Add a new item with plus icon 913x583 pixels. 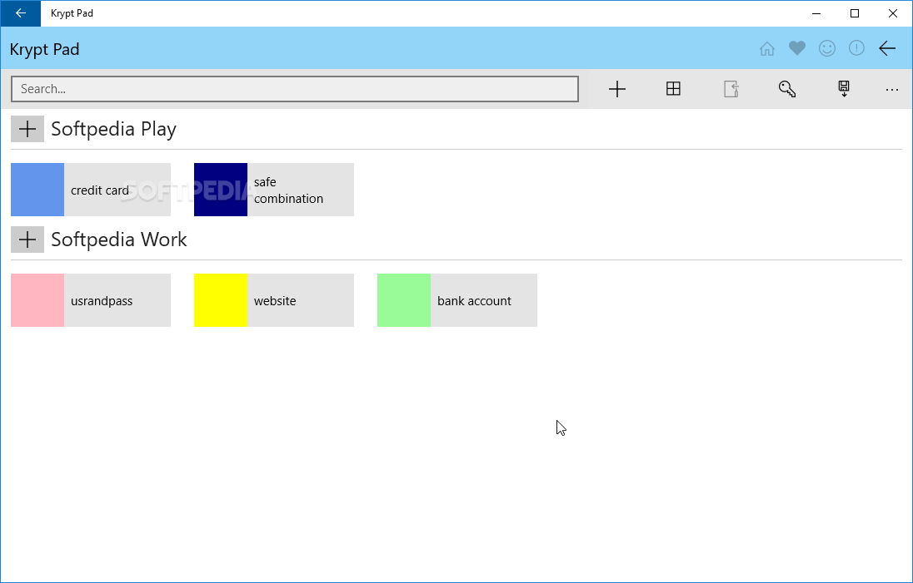pyautogui.click(x=617, y=89)
